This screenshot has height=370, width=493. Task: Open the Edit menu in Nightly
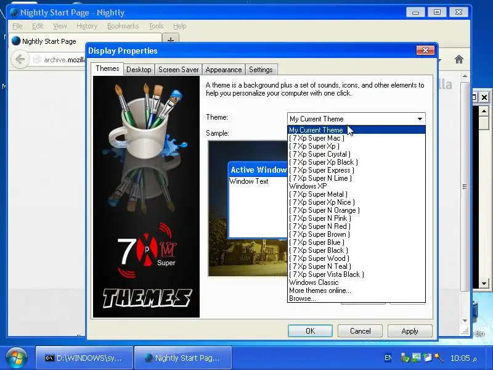38,26
